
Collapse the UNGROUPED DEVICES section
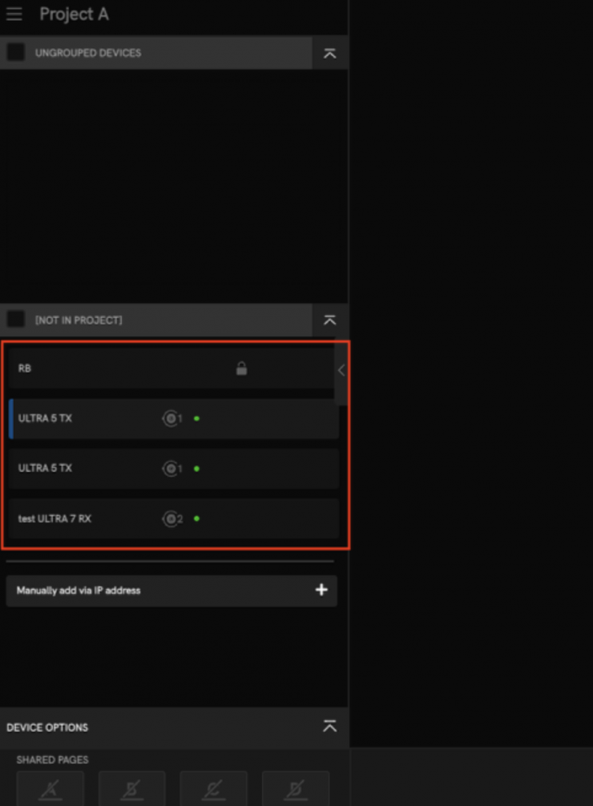(329, 53)
